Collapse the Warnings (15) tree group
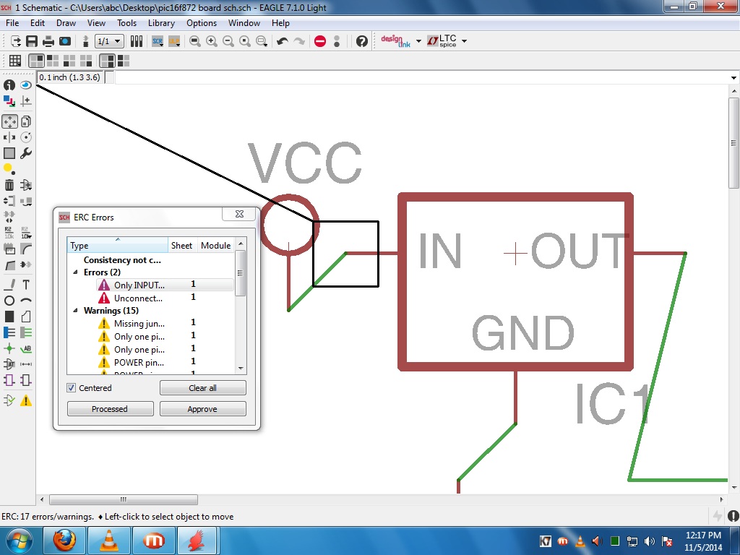740x555 pixels. pyautogui.click(x=75, y=311)
